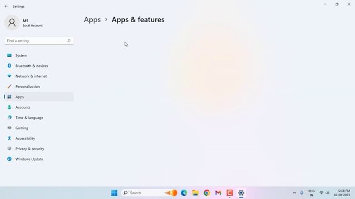Viewport: 355px width, 199px height.
Task: Launch Microsoft Edge from taskbar
Action: pyautogui.click(x=184, y=193)
